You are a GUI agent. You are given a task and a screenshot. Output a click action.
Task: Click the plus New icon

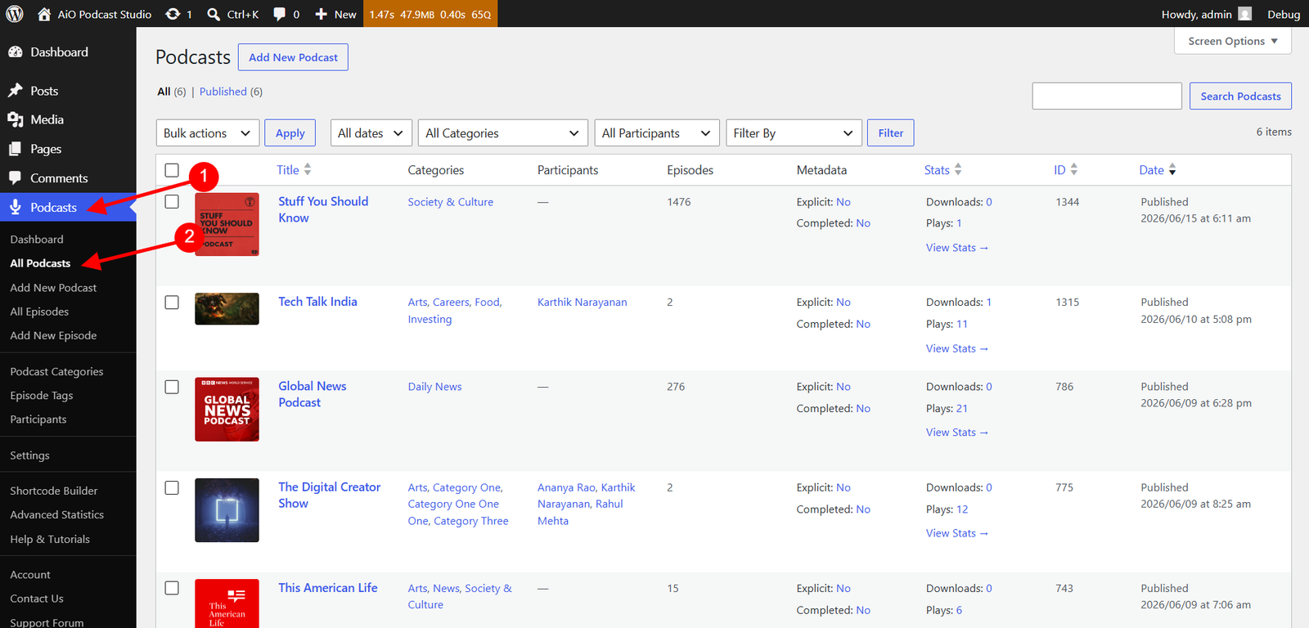322,14
